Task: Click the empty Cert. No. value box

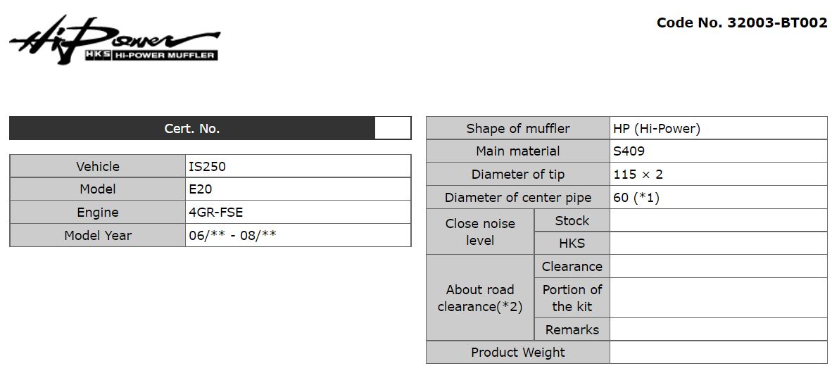Action: 393,128
